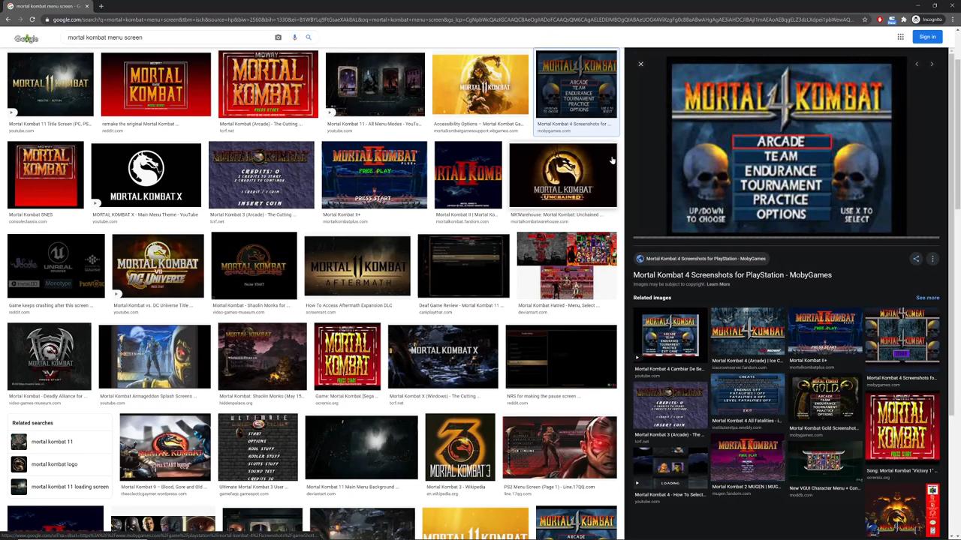
Task: Open Mortal Kombat 11 All Menu Modes thumbnail
Action: click(375, 84)
